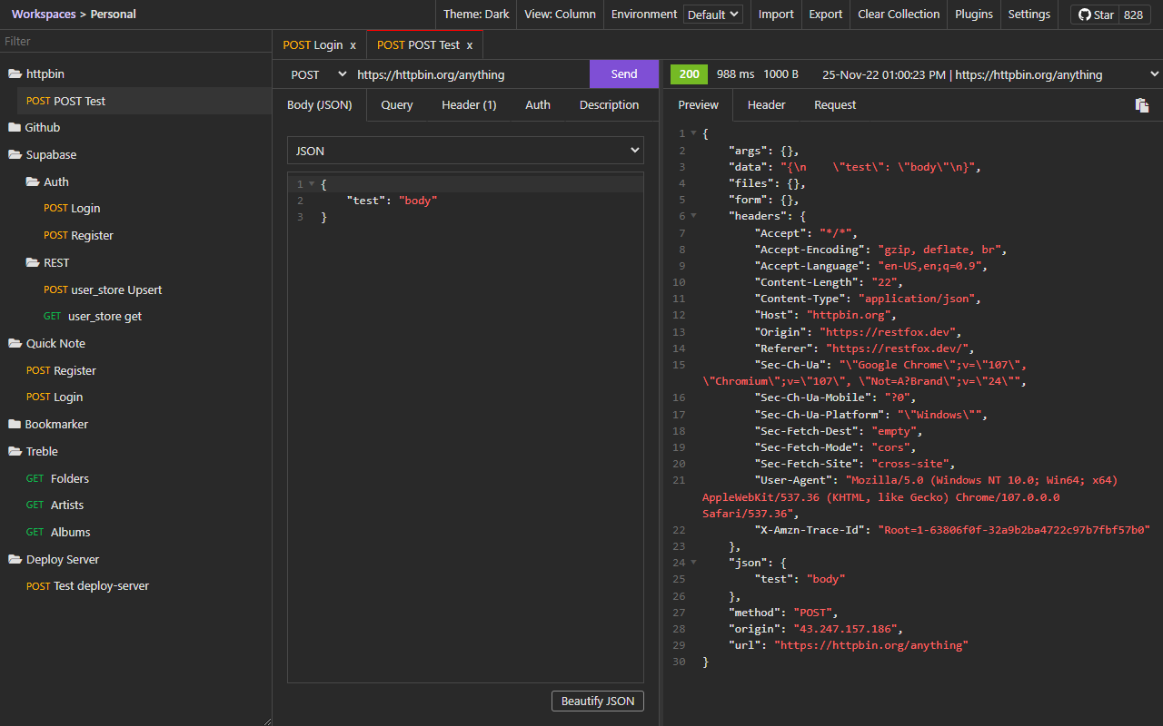Change the JSON body type dropdown

[x=465, y=151]
